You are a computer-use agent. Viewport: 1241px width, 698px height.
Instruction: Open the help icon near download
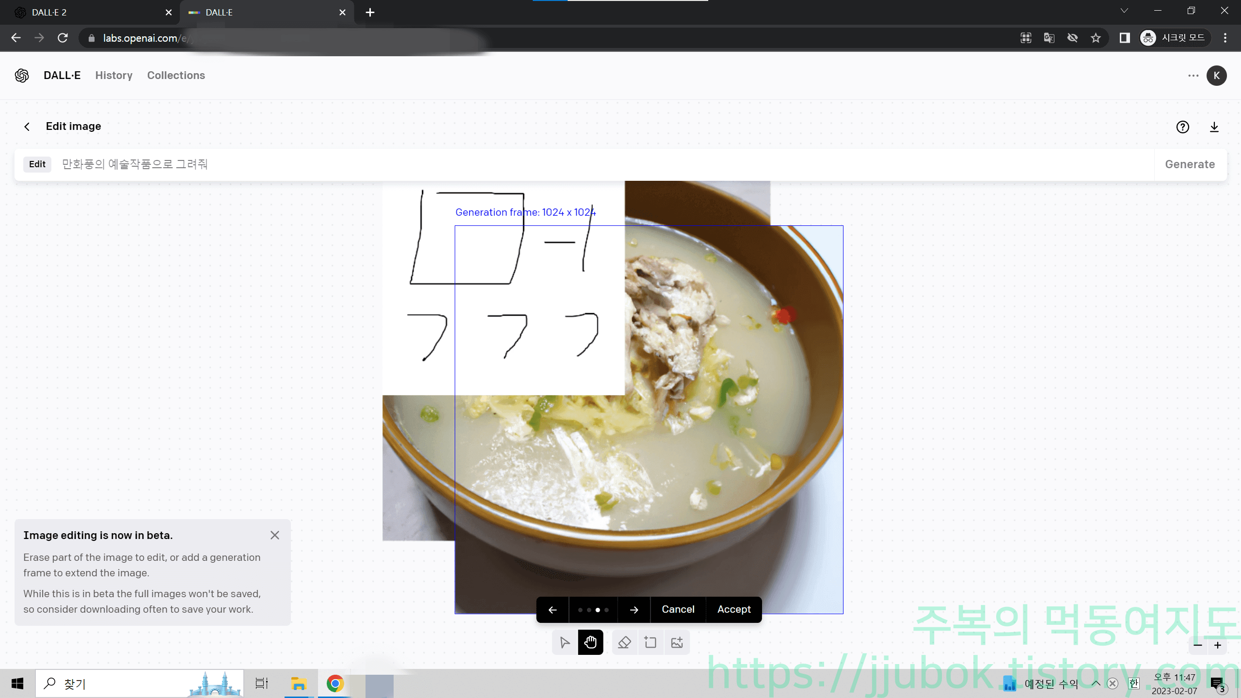1183,127
